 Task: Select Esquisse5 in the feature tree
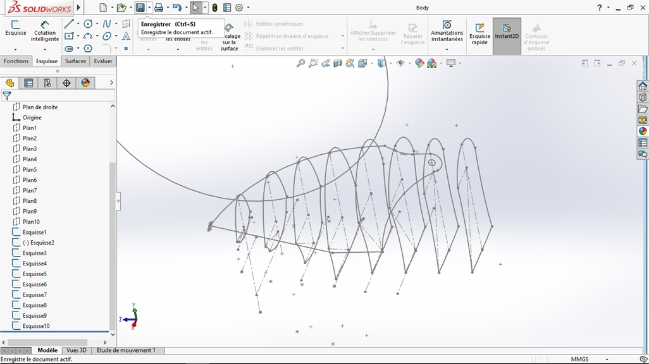click(x=35, y=274)
